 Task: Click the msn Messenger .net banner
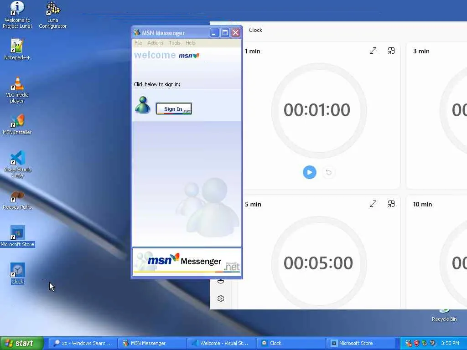coord(187,262)
